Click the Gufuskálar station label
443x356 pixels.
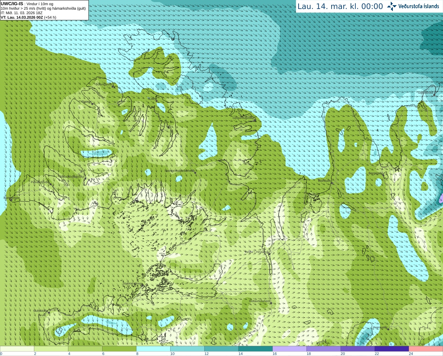(x=40, y=311)
